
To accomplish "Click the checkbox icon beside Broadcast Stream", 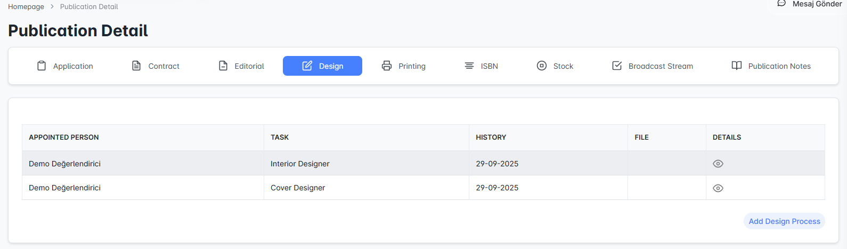I will 617,66.
